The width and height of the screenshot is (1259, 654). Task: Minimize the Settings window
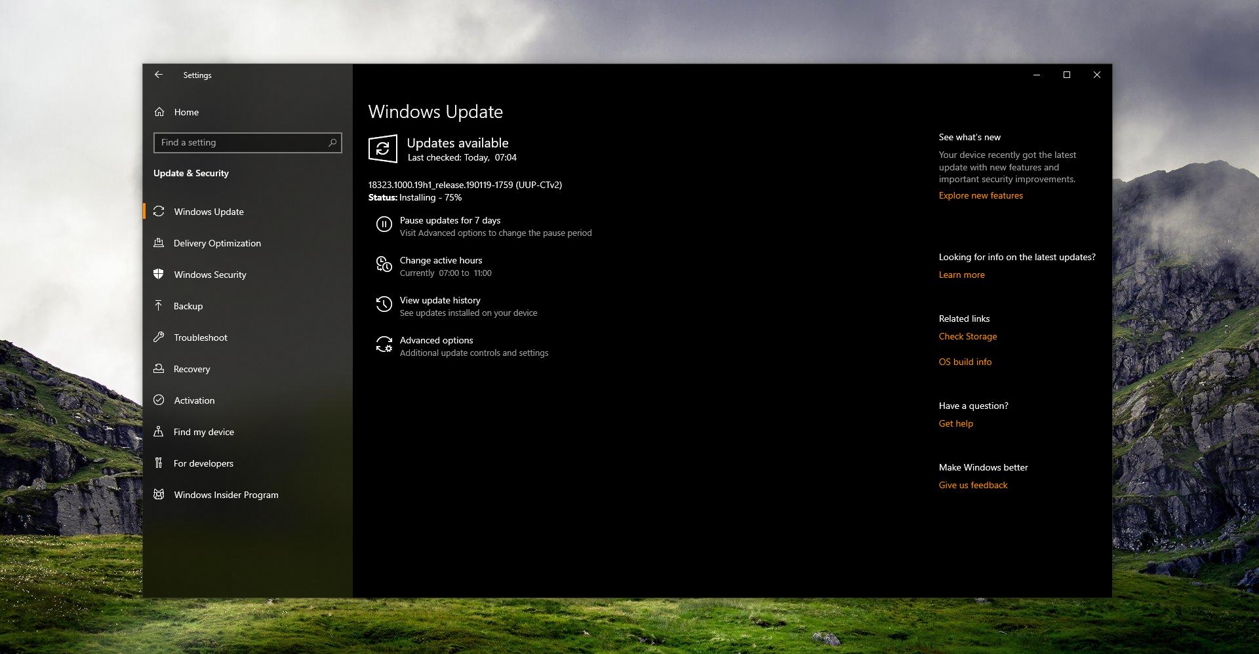1037,75
